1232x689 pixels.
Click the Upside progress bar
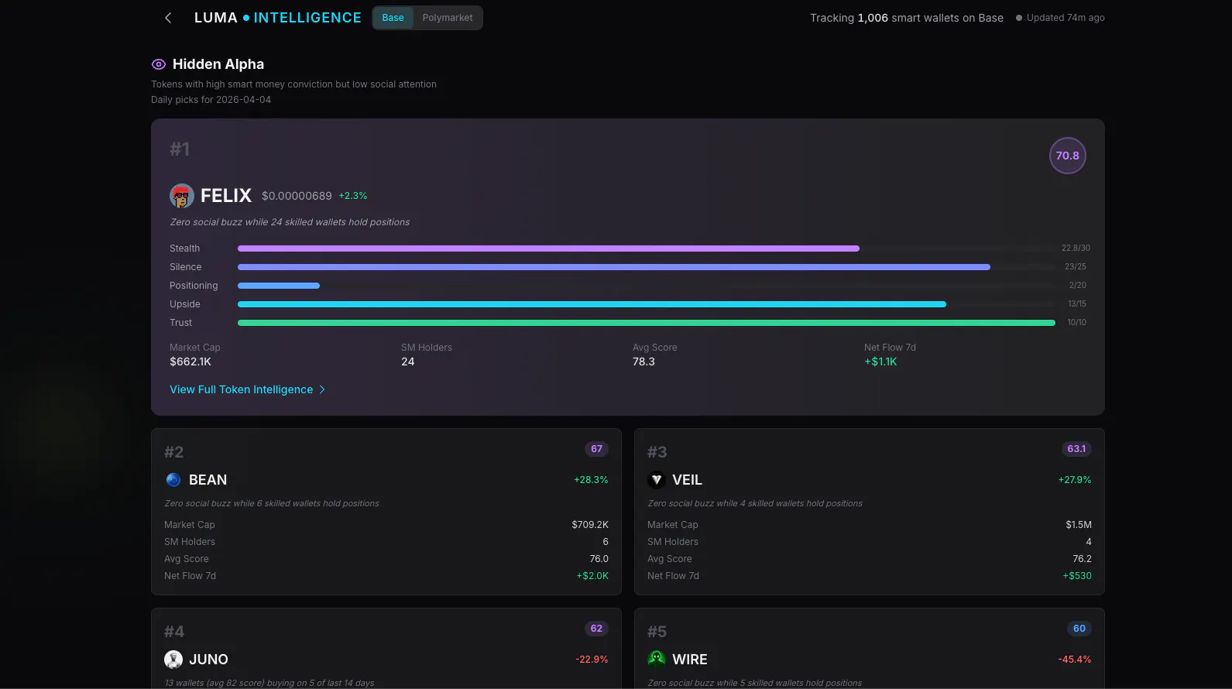point(647,304)
